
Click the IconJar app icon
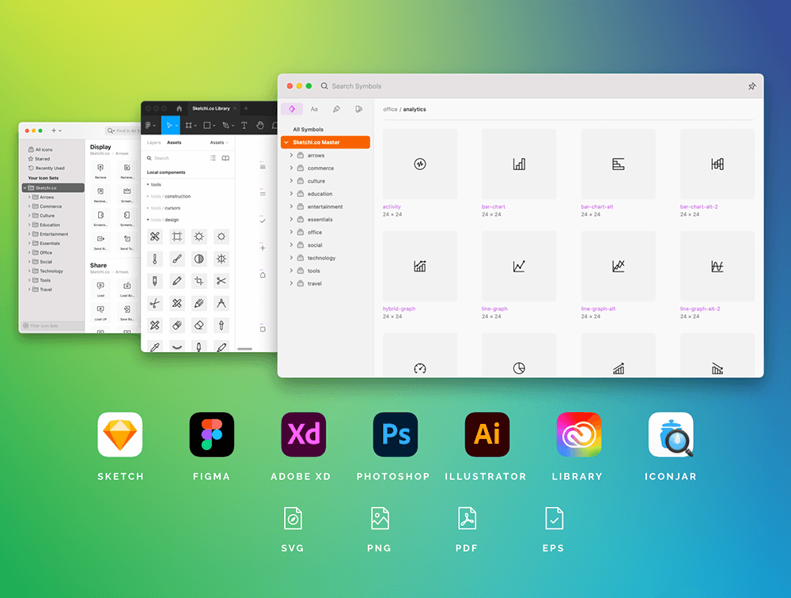[671, 434]
